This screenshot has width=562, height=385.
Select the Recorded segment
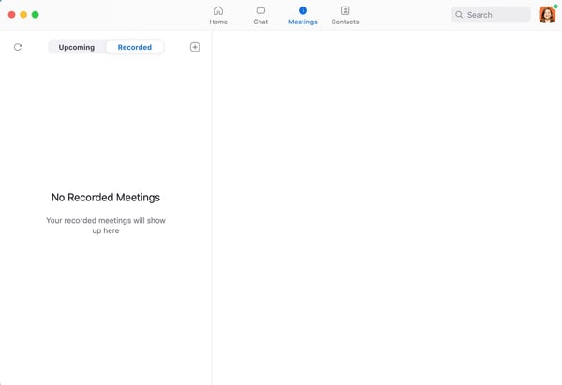[135, 47]
